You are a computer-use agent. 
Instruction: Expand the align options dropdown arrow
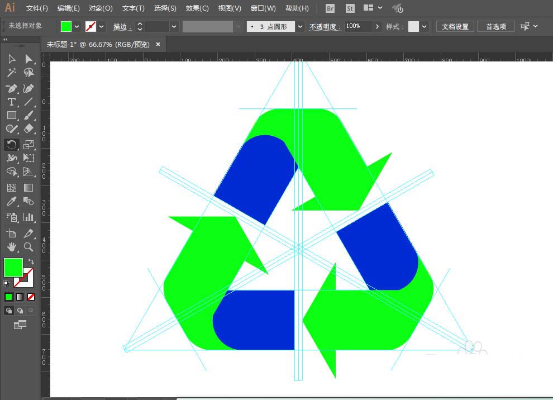pos(536,26)
